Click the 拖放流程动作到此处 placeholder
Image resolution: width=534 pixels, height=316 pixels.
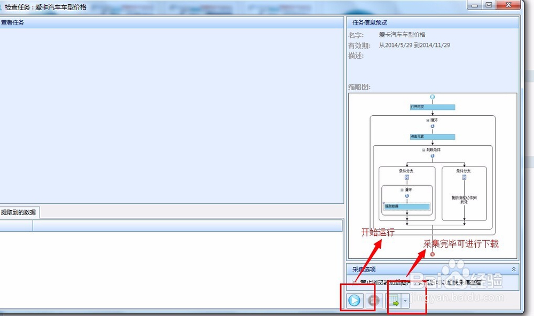click(x=464, y=200)
